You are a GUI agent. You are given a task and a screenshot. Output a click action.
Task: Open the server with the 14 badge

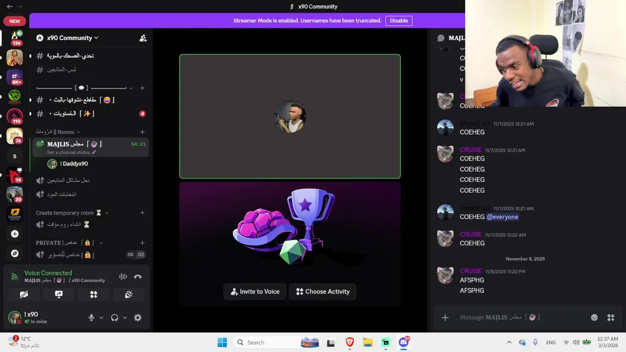point(15,175)
